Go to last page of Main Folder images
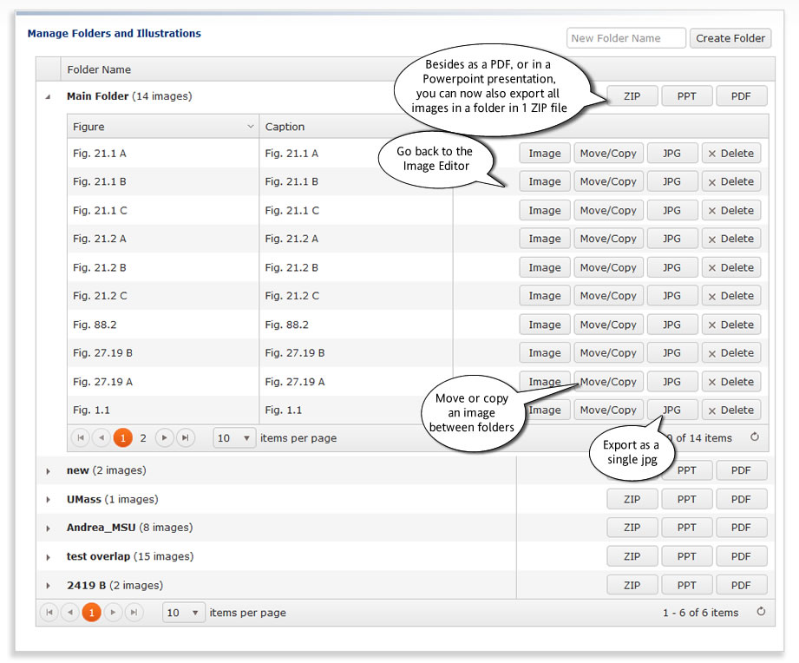The height and width of the screenshot is (663, 799). (x=185, y=438)
